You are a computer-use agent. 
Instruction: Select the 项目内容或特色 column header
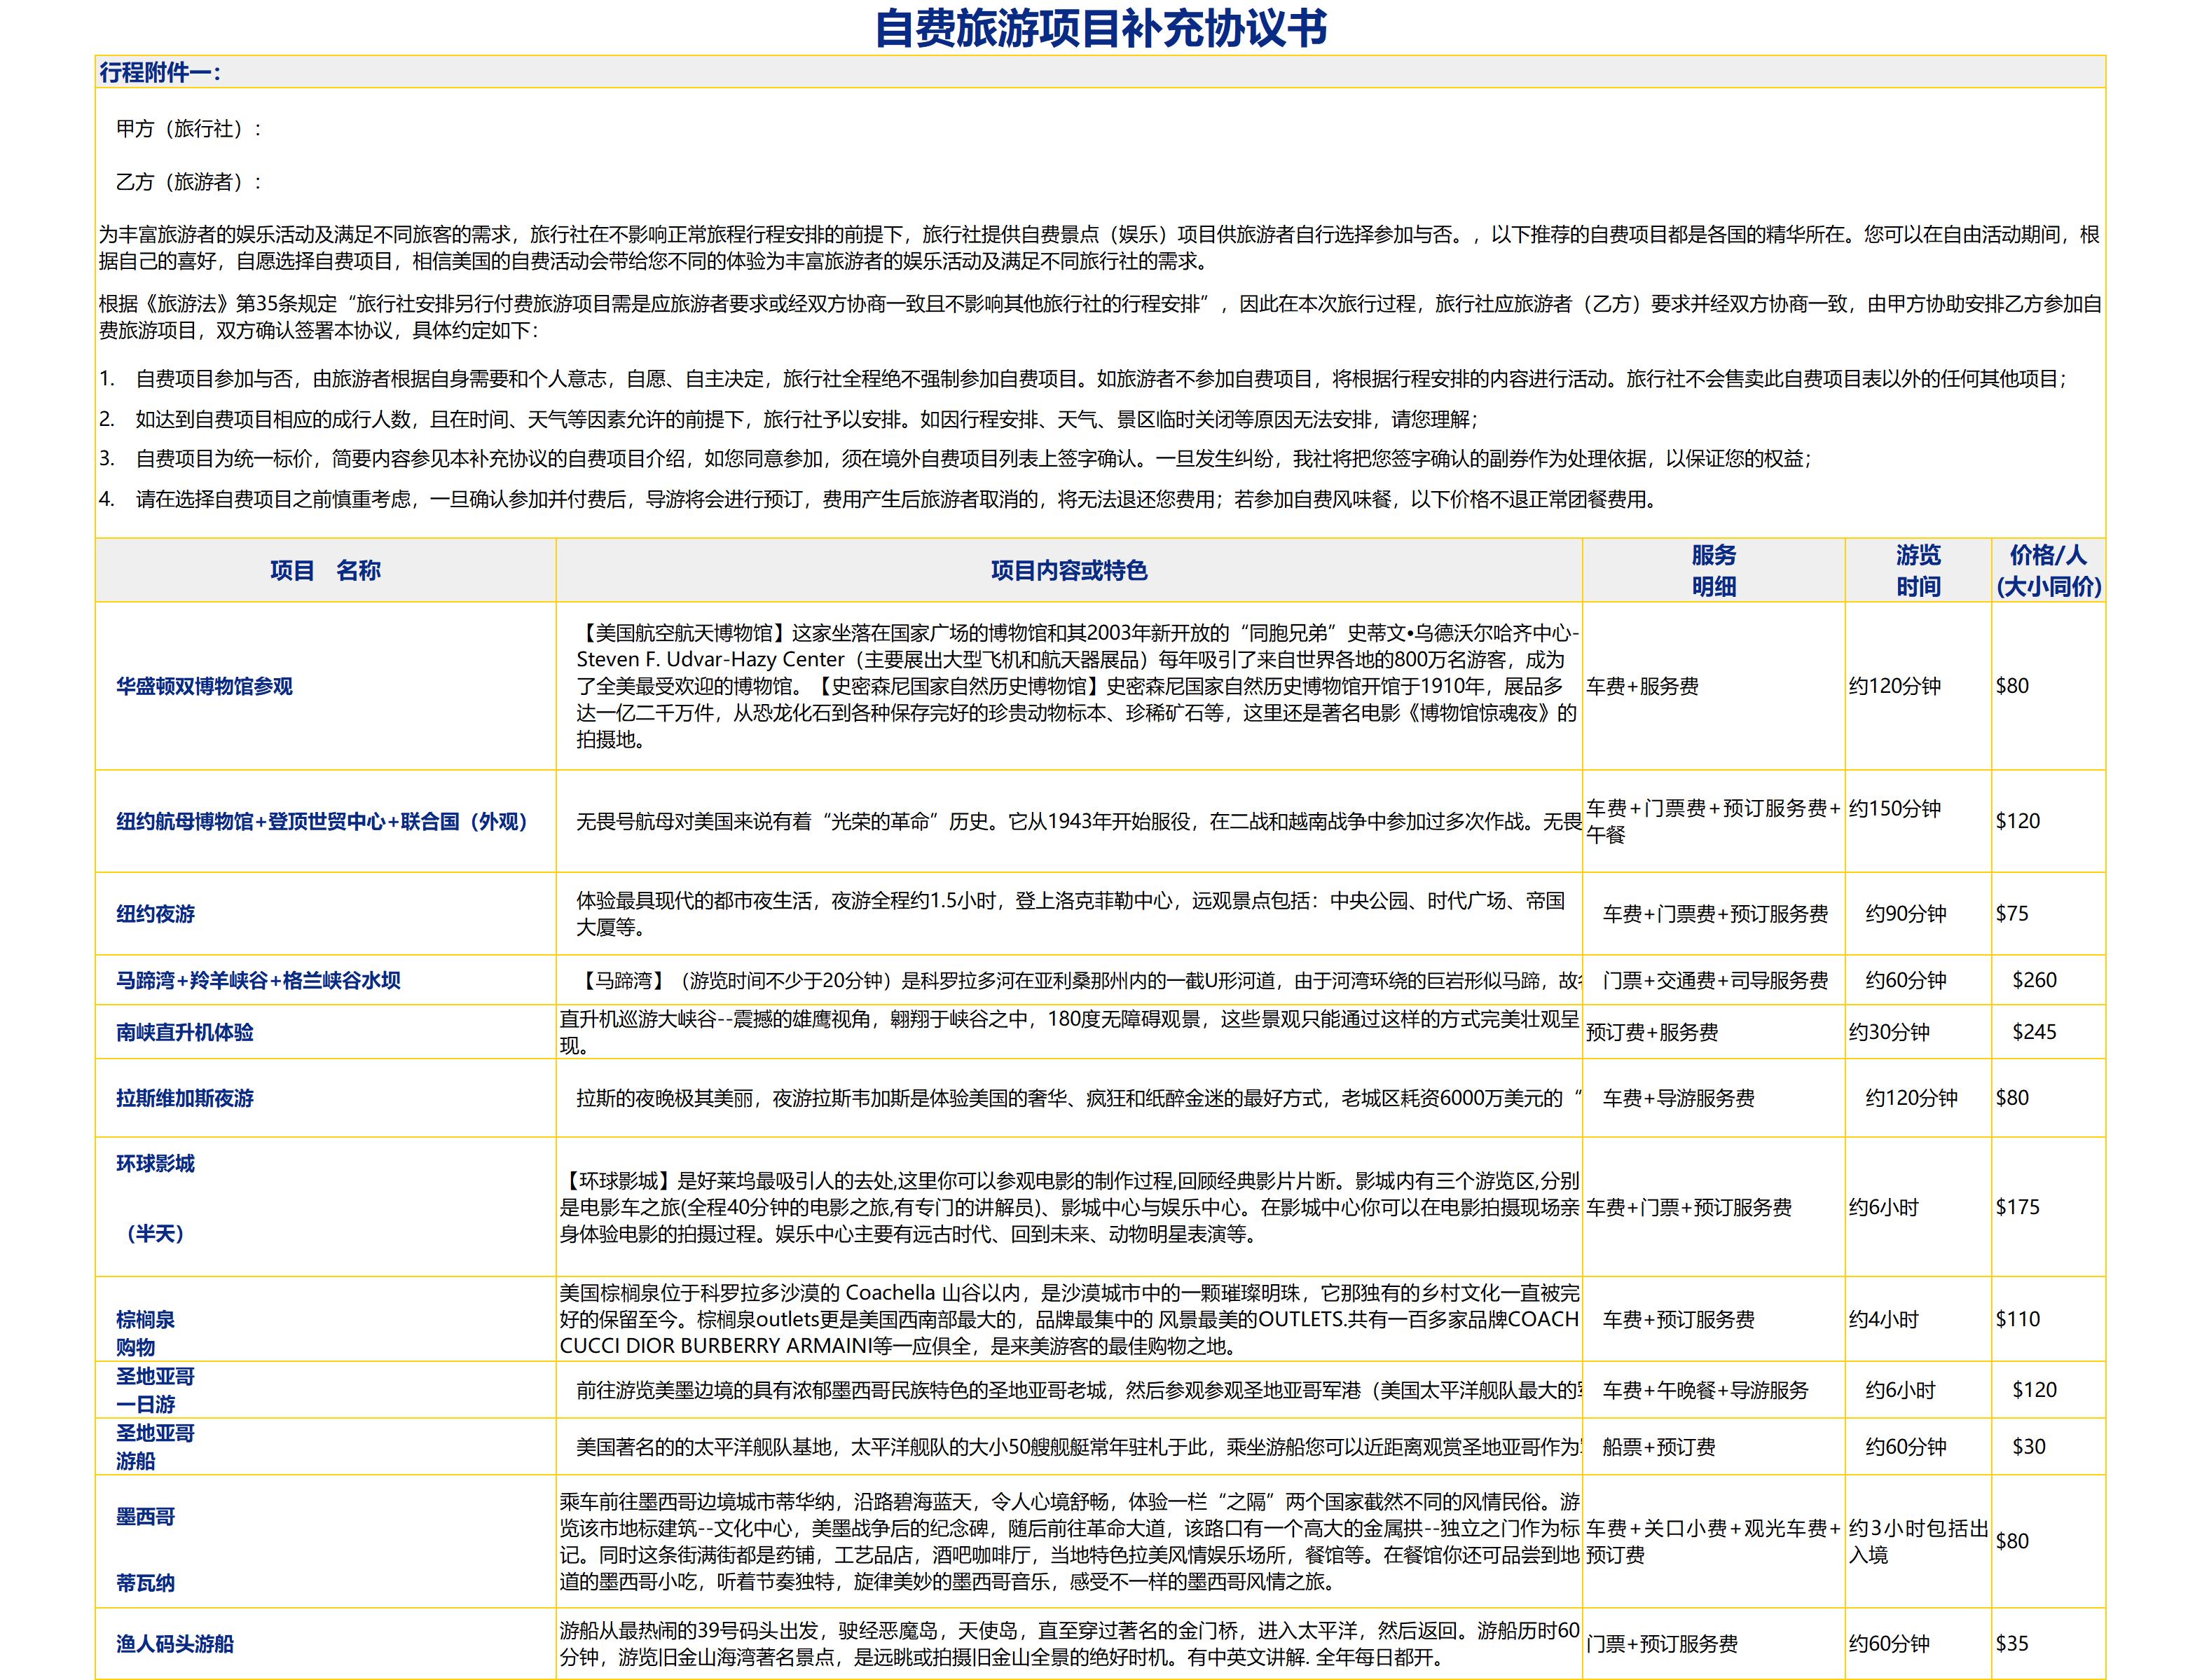(x=1069, y=570)
